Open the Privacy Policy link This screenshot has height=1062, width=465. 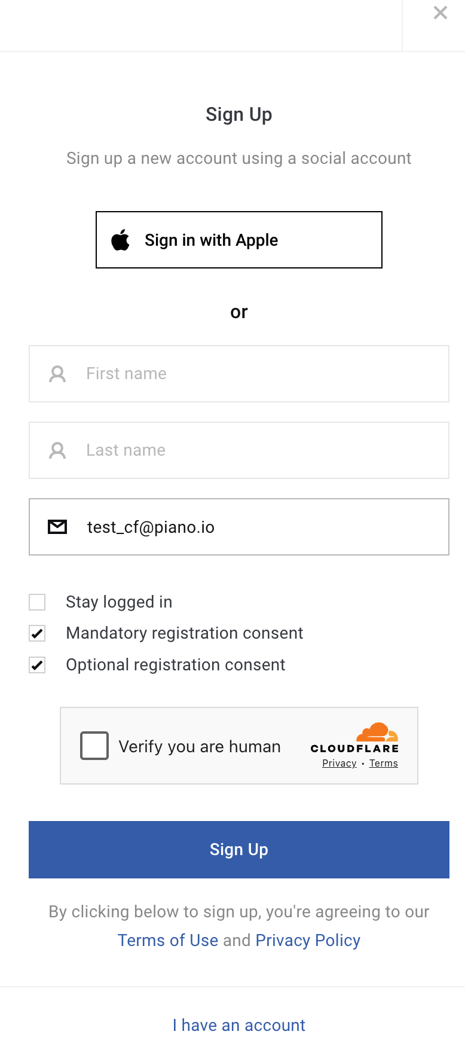pyautogui.click(x=308, y=940)
